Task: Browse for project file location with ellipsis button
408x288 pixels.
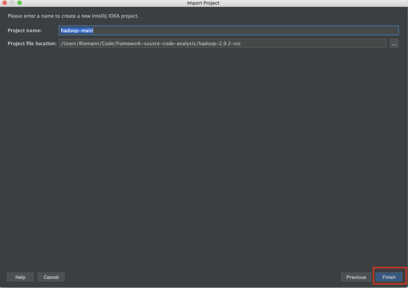Action: [x=394, y=43]
